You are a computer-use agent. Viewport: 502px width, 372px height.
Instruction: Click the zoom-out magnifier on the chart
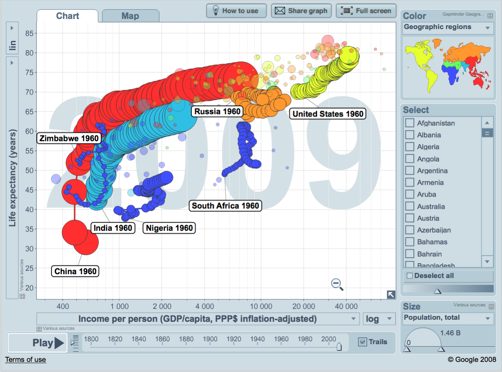pyautogui.click(x=337, y=284)
